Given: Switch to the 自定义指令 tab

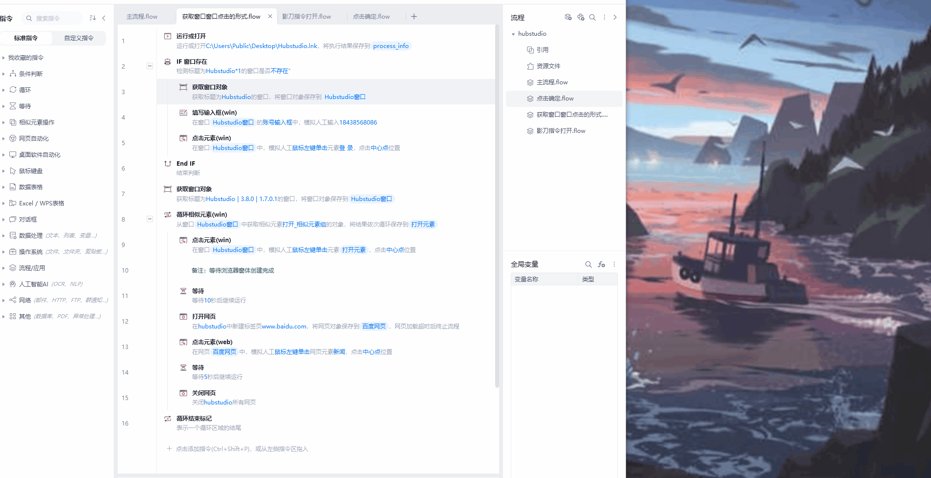Looking at the screenshot, I should click(x=79, y=38).
